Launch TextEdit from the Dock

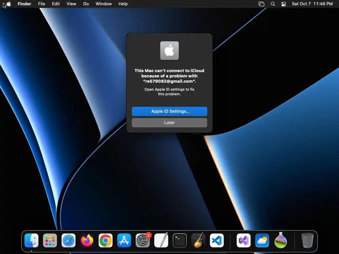click(161, 240)
